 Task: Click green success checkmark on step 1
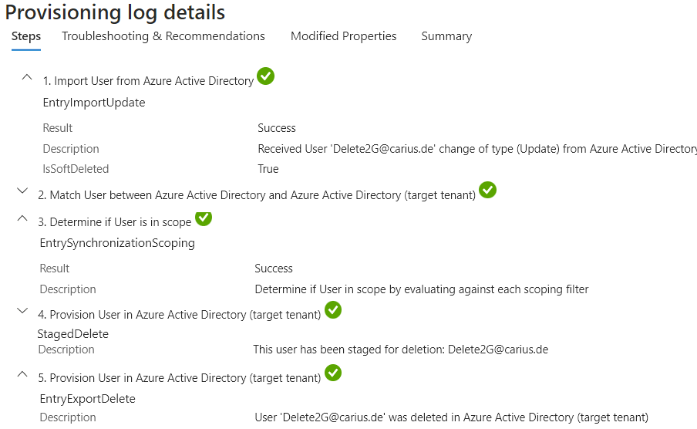pyautogui.click(x=265, y=76)
